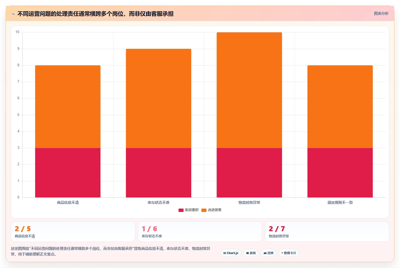Click the 商品信息不清 stat card caption
This screenshot has height=268, width=400.
click(25, 236)
